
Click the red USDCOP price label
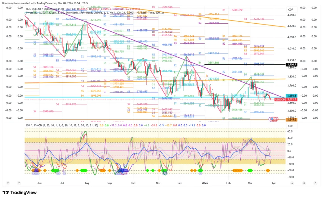click(x=280, y=99)
